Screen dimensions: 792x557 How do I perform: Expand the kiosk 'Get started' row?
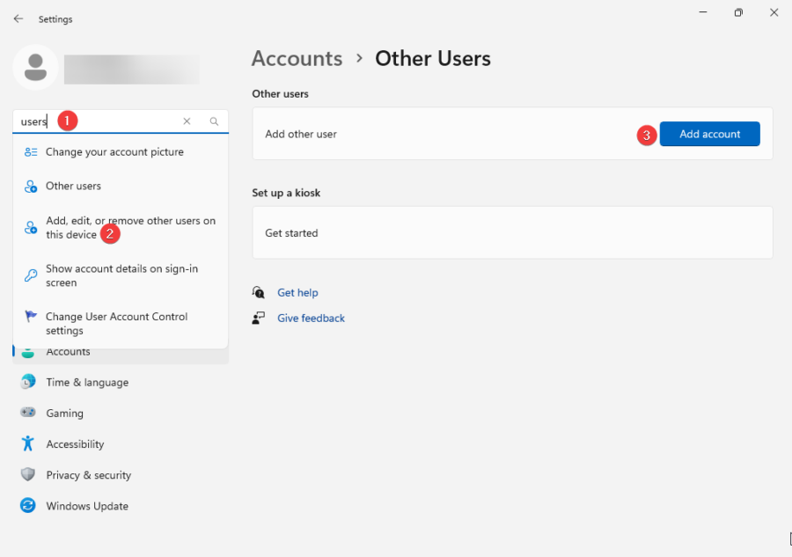512,233
